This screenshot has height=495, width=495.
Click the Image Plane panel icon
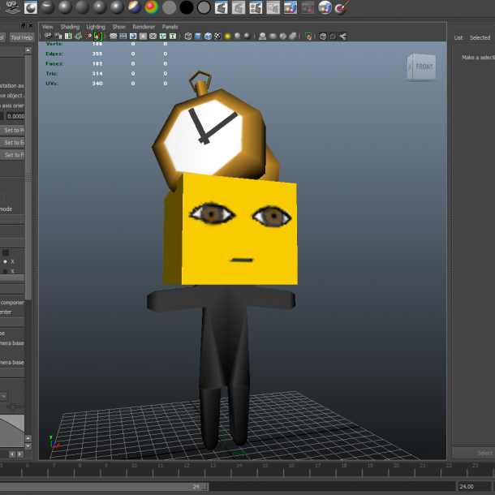coord(78,37)
